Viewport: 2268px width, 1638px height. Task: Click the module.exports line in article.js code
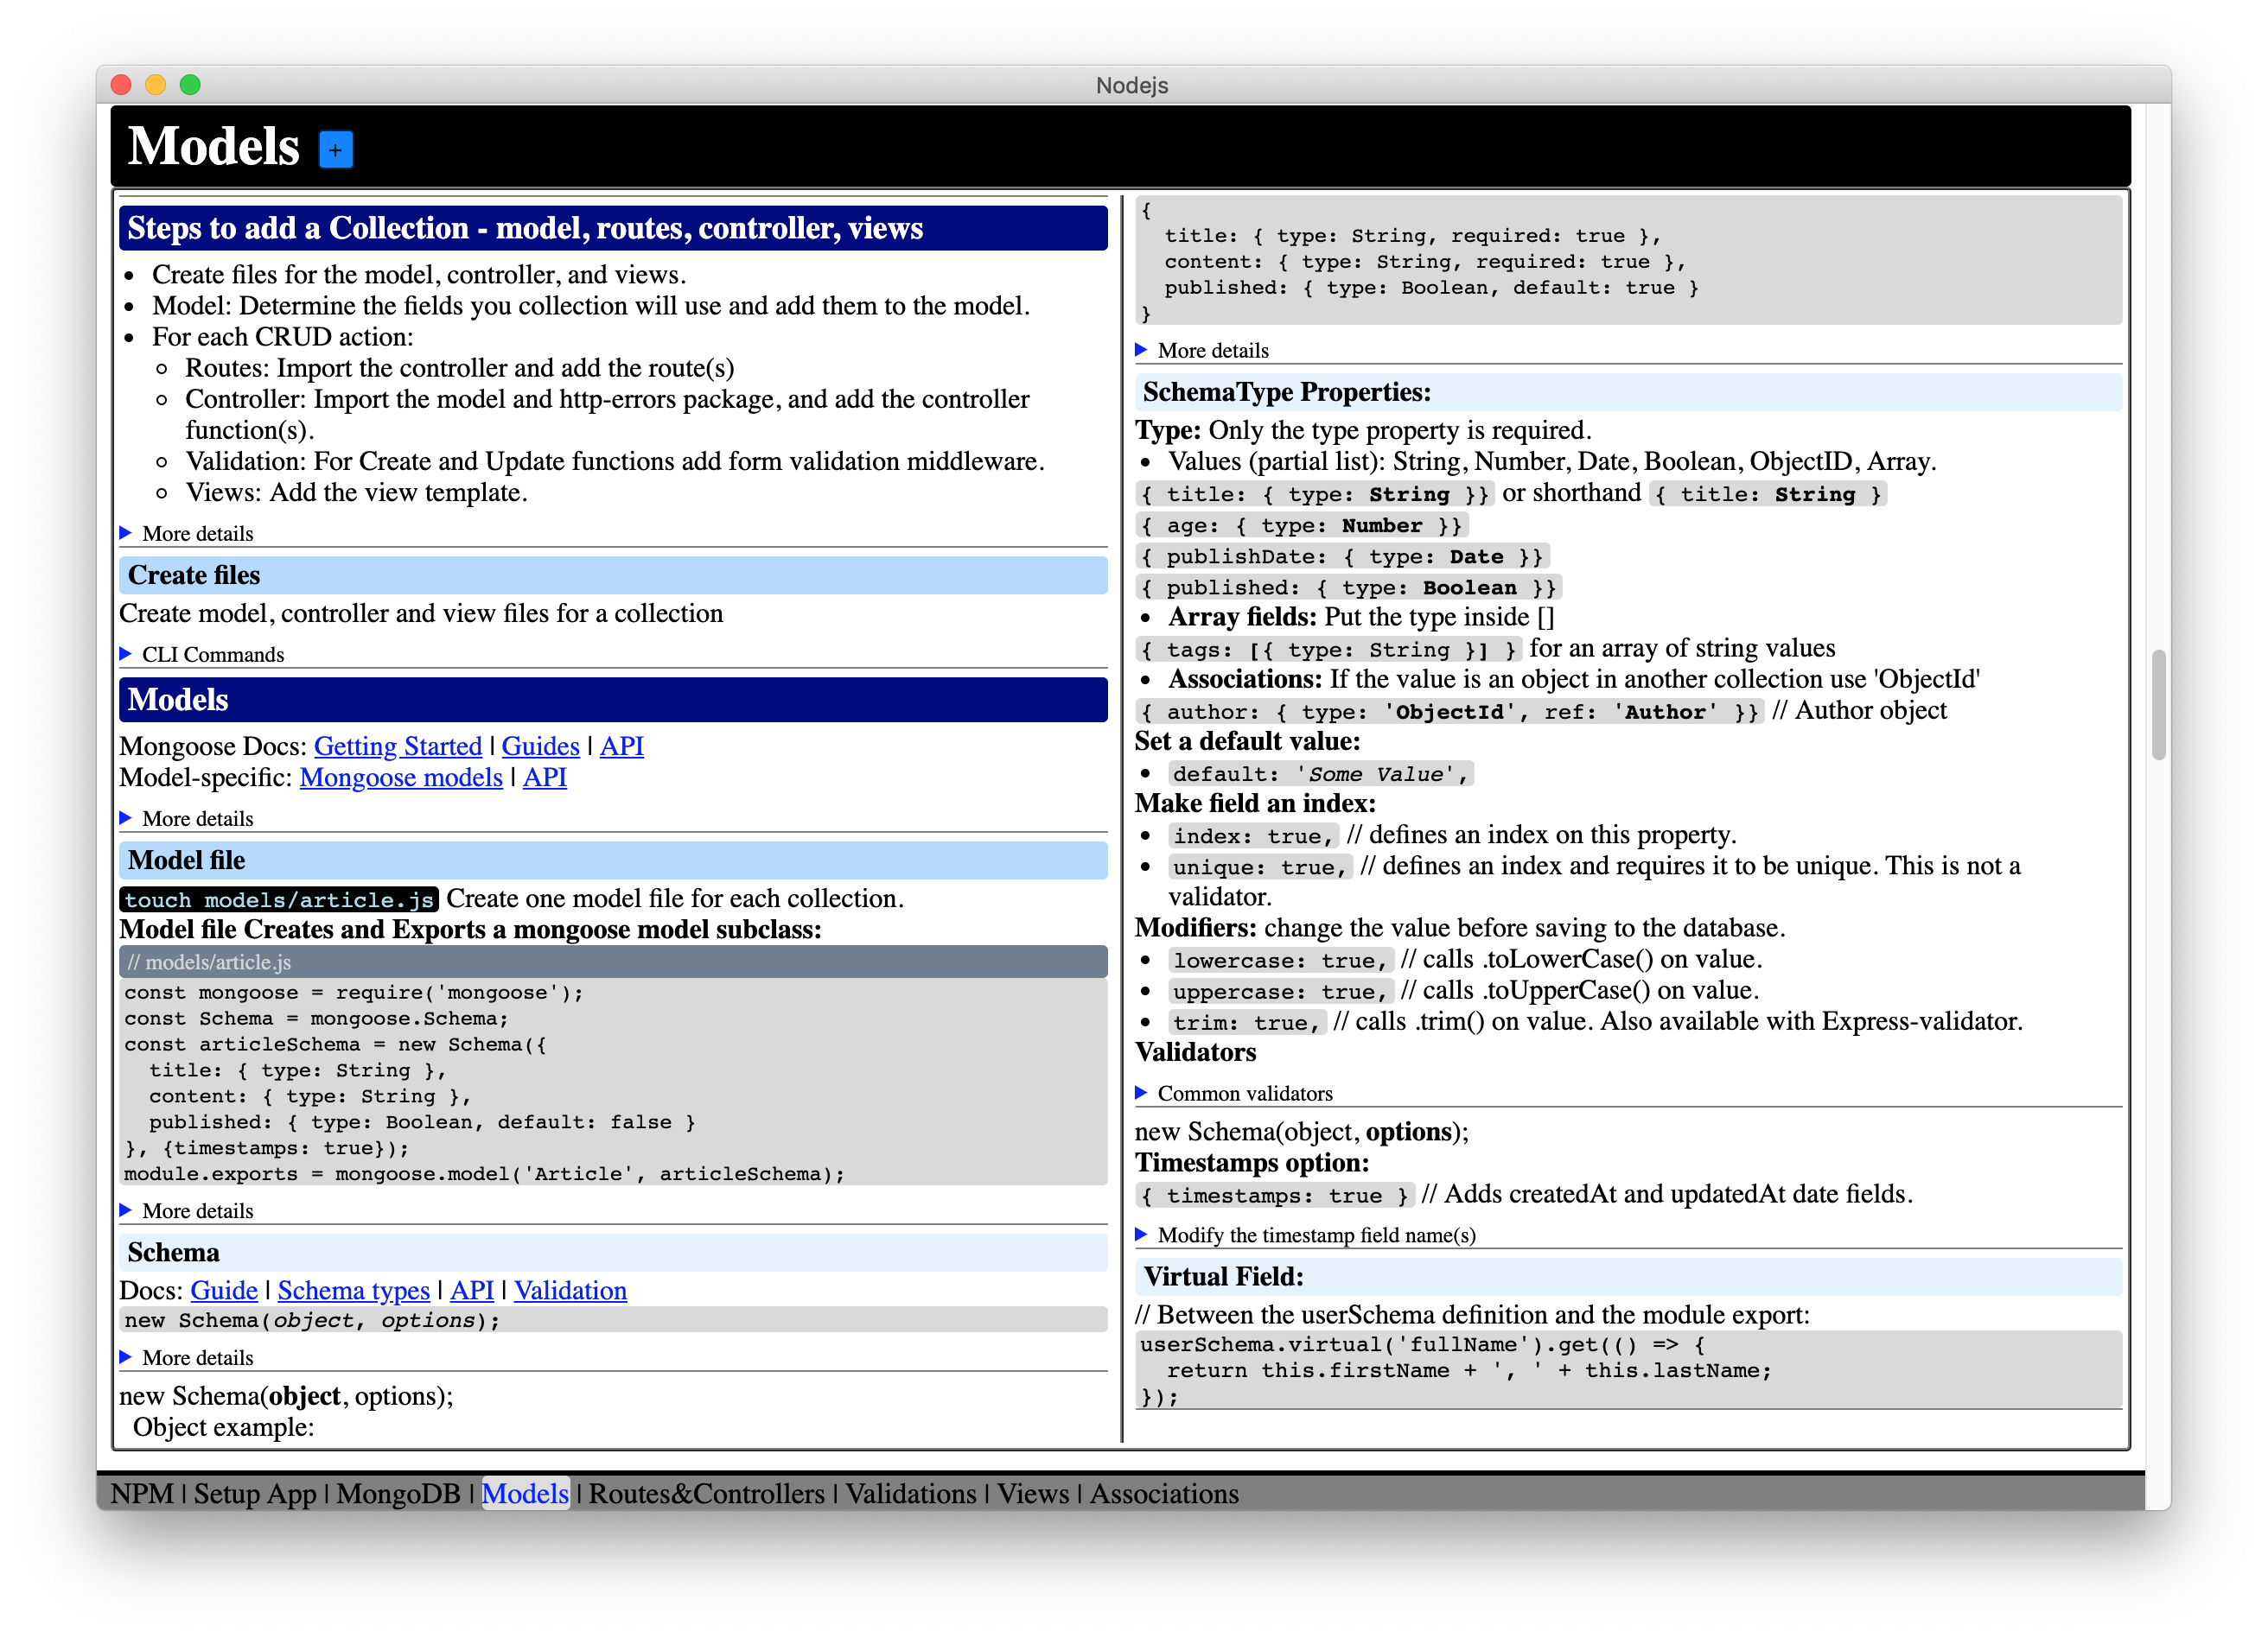tap(484, 1174)
